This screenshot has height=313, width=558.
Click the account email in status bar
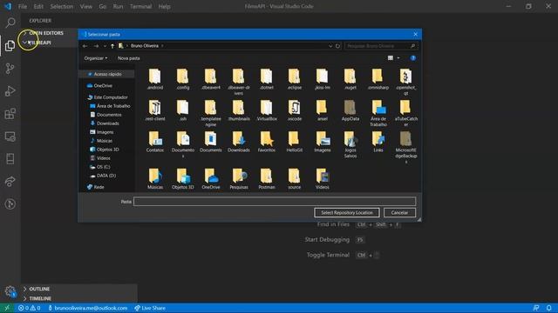coord(87,308)
